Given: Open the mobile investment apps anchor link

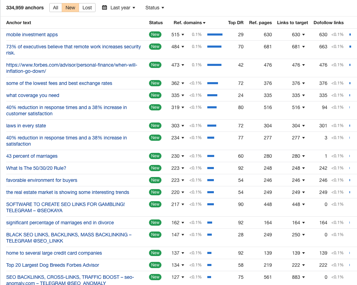Looking at the screenshot, I should pyautogui.click(x=32, y=35).
